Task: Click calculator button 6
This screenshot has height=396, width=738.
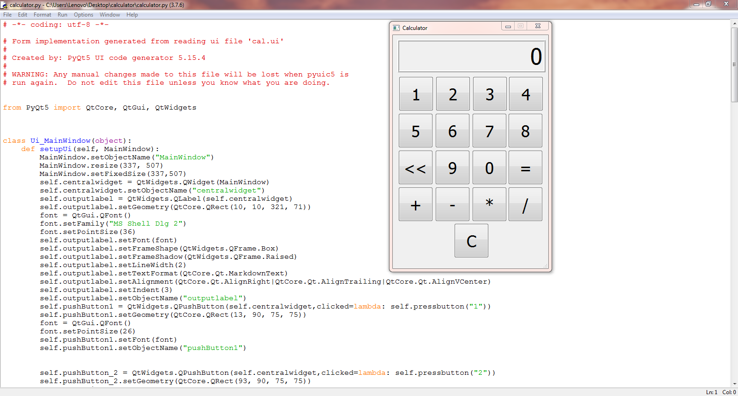Action: 453,131
